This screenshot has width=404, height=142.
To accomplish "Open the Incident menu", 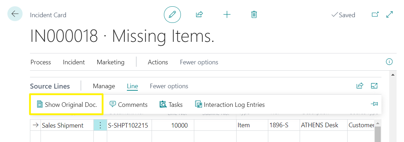I will [x=74, y=62].
